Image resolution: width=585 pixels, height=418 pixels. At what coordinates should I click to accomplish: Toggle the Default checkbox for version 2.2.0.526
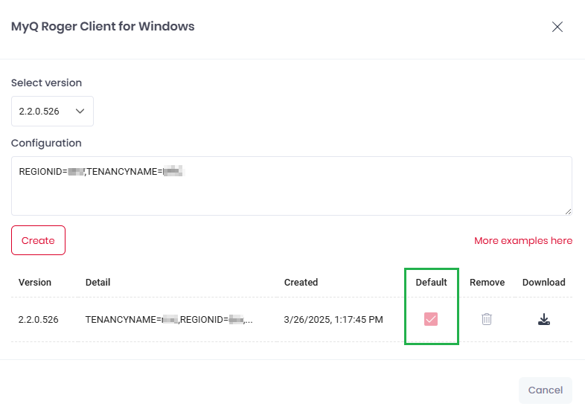pyautogui.click(x=431, y=319)
